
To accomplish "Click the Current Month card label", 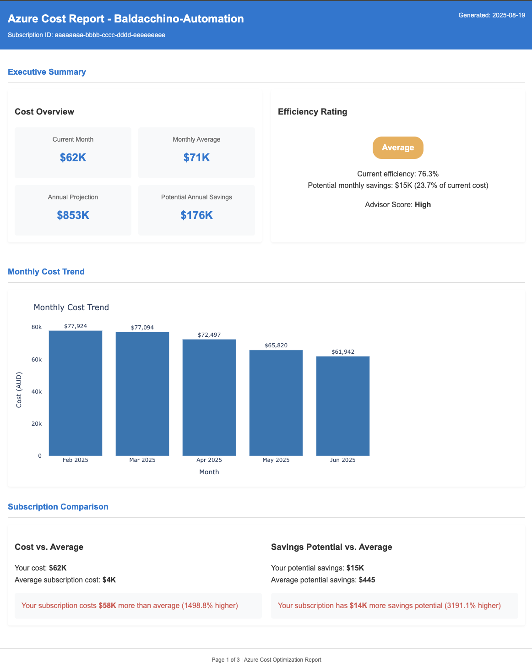I will pyautogui.click(x=73, y=139).
